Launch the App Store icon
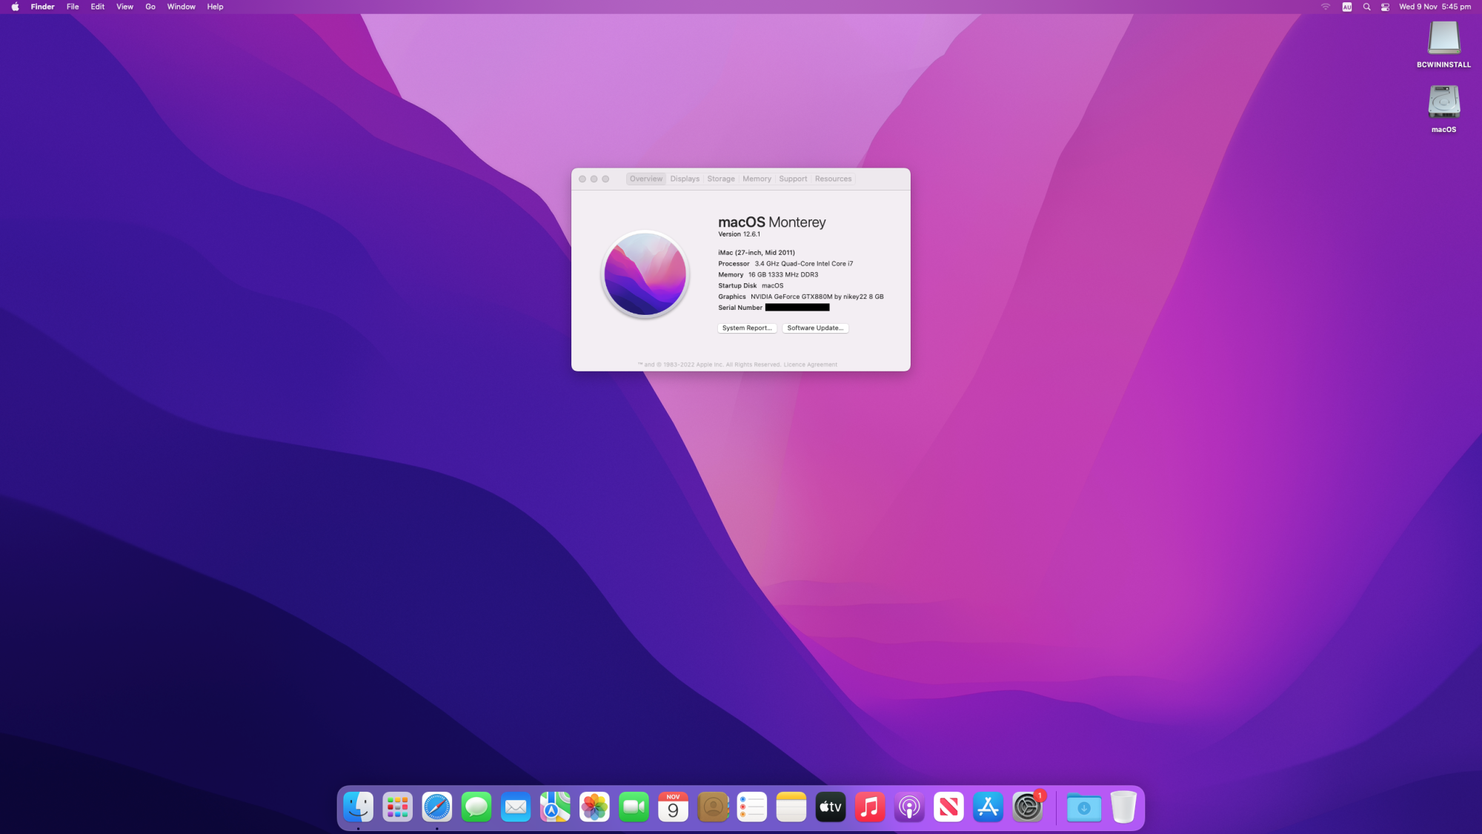 click(988, 807)
